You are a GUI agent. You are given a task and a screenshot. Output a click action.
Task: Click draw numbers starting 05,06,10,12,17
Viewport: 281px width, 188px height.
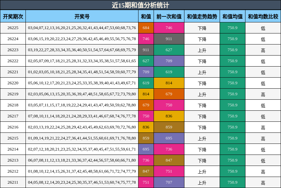(82, 83)
